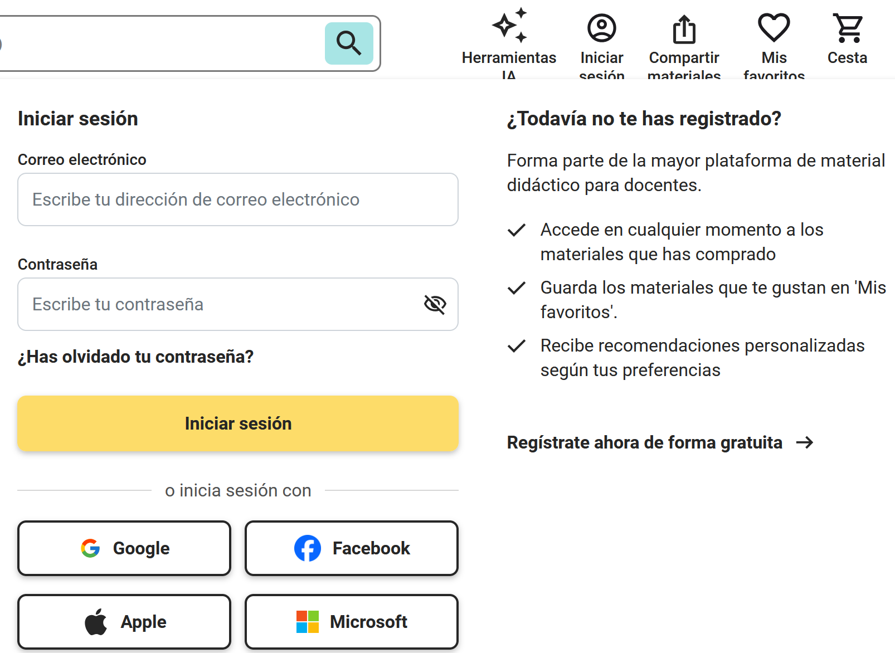
Task: Click the search magnifier icon
Action: (x=349, y=43)
